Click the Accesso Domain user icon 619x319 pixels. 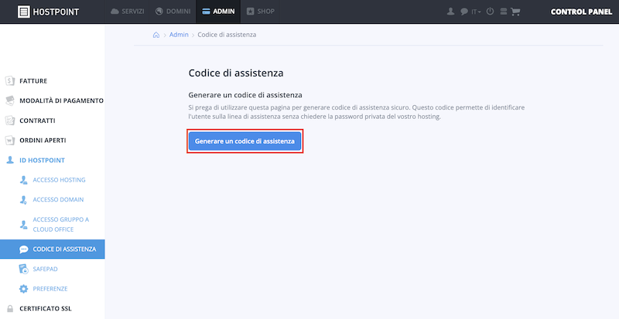(23, 200)
